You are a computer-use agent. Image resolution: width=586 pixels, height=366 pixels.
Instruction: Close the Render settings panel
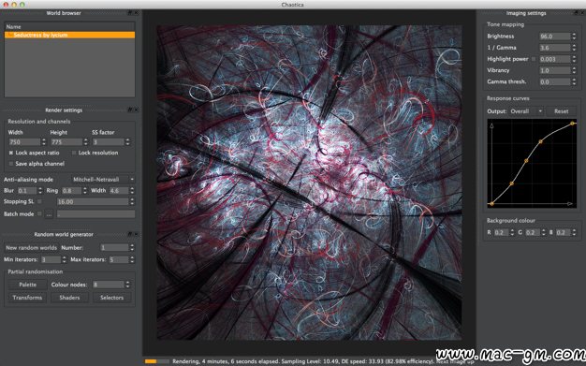pos(136,110)
